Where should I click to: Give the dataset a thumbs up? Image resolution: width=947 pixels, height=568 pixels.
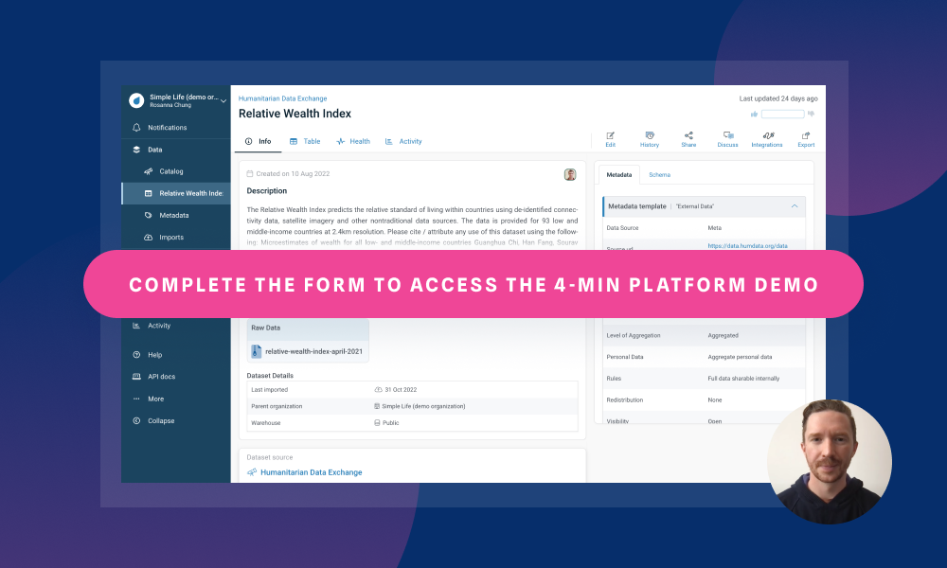click(754, 114)
